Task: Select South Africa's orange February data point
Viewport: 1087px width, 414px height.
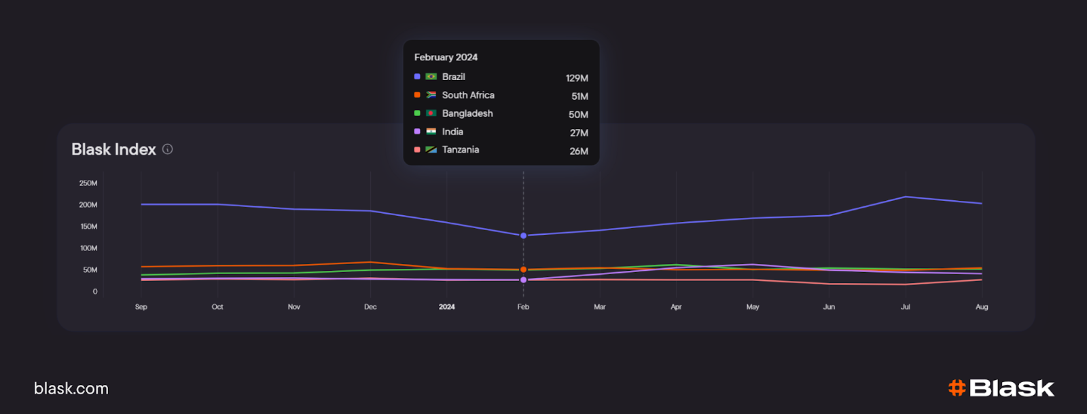Action: 523,269
